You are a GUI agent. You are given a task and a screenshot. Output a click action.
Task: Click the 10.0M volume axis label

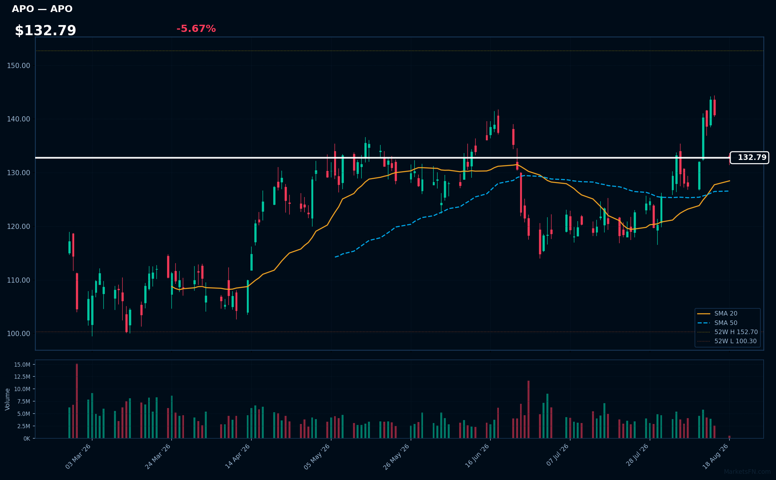click(x=22, y=389)
